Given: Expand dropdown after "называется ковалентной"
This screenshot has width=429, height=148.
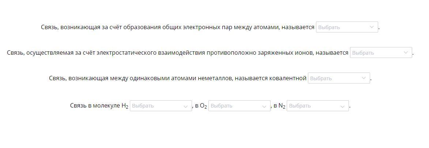Looking at the screenshot, I should [339, 78].
